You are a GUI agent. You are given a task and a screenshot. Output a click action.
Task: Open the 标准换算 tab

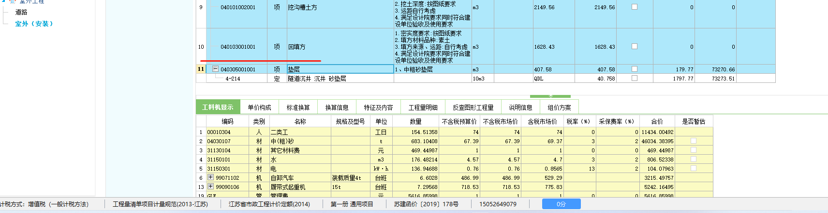pos(298,107)
